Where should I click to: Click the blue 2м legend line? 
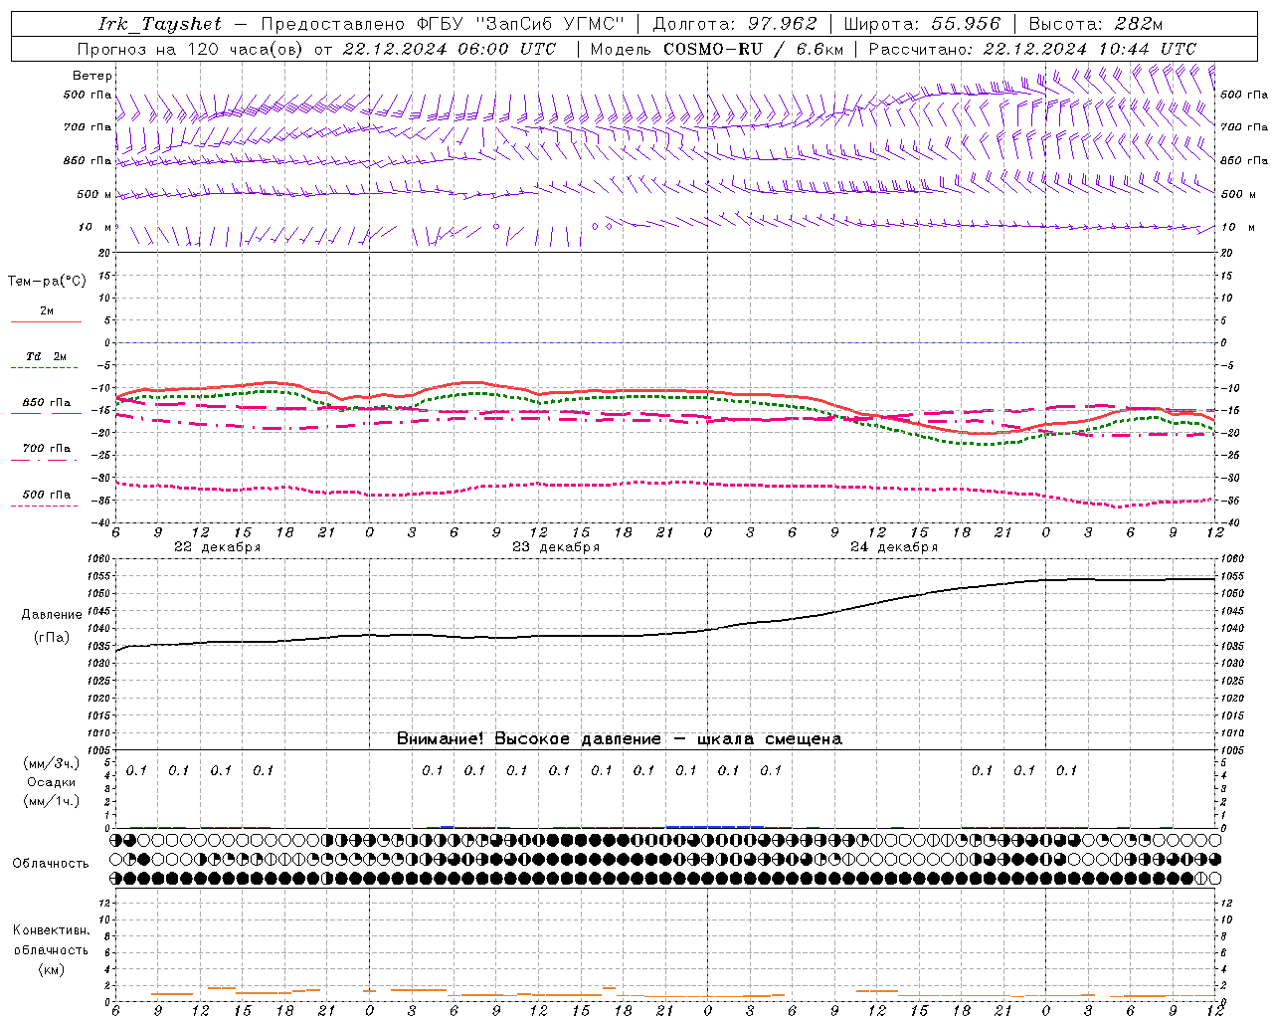point(46,322)
